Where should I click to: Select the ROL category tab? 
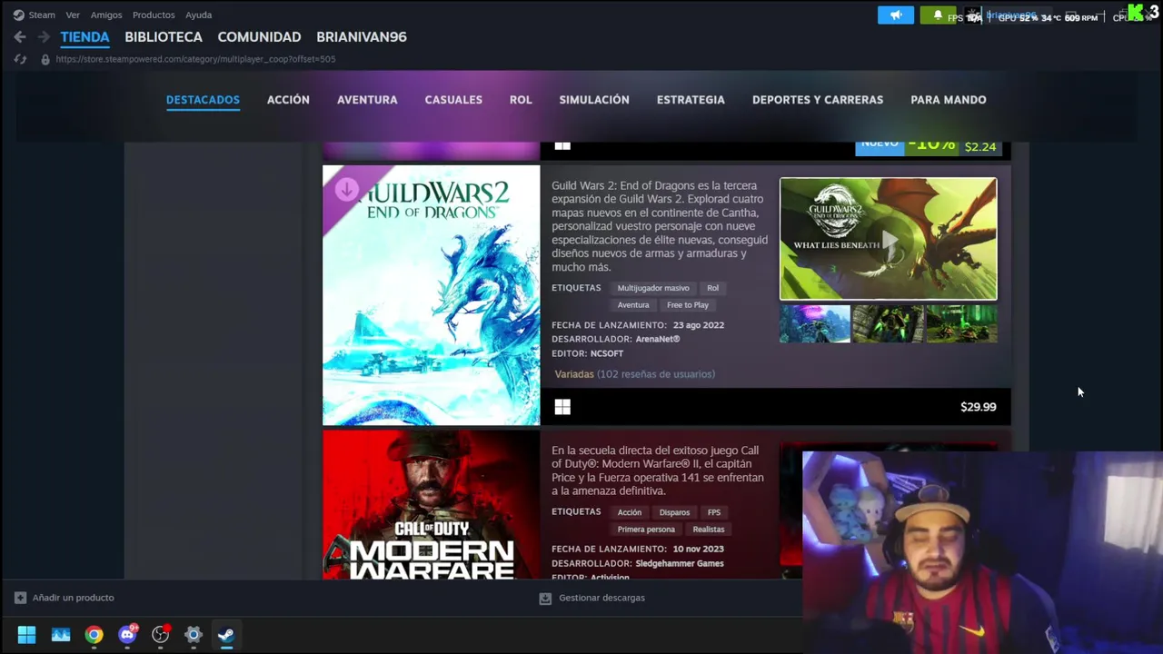pos(521,100)
